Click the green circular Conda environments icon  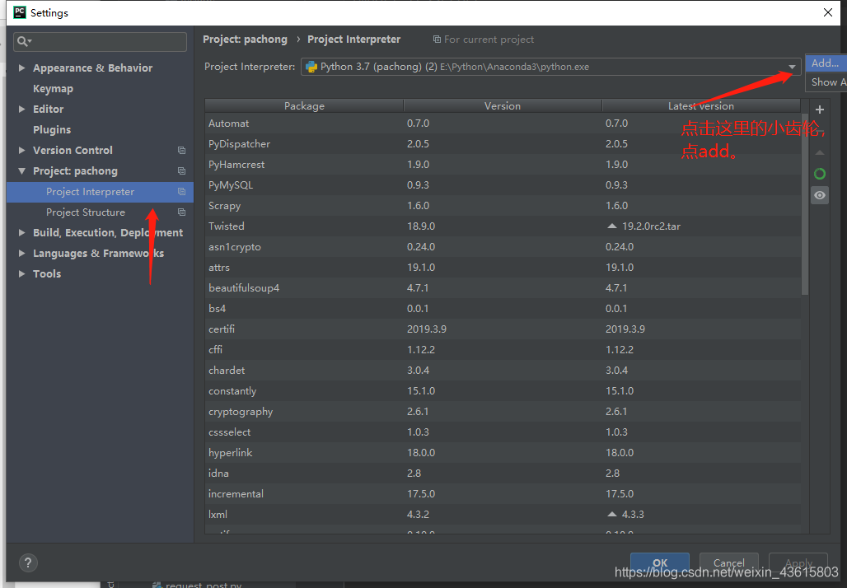click(820, 174)
